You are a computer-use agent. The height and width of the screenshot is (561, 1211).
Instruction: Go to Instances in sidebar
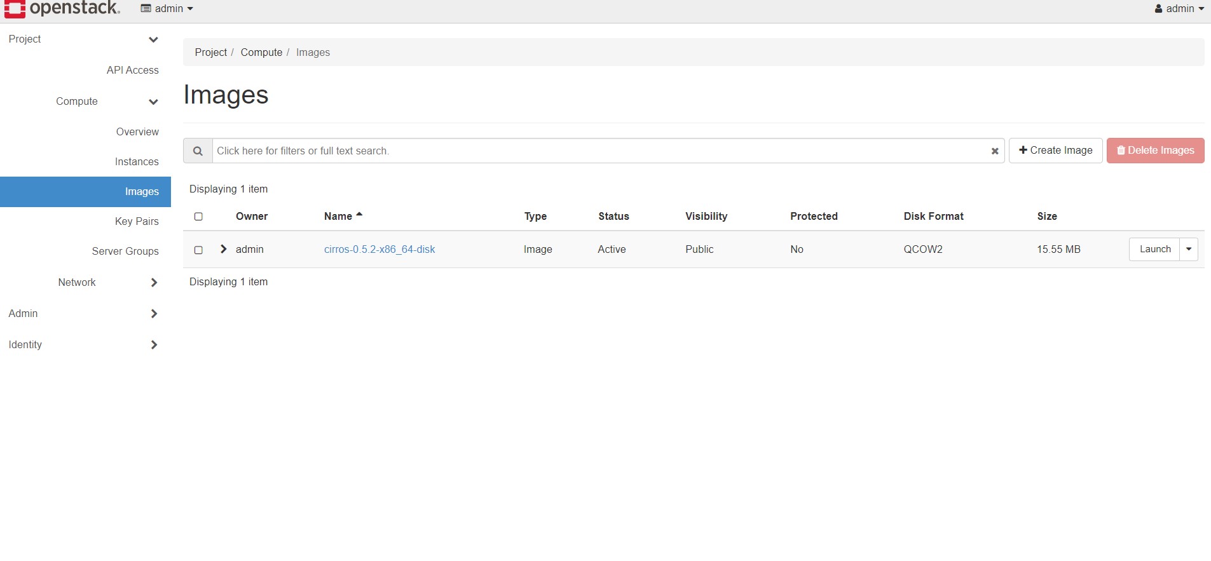tap(137, 162)
